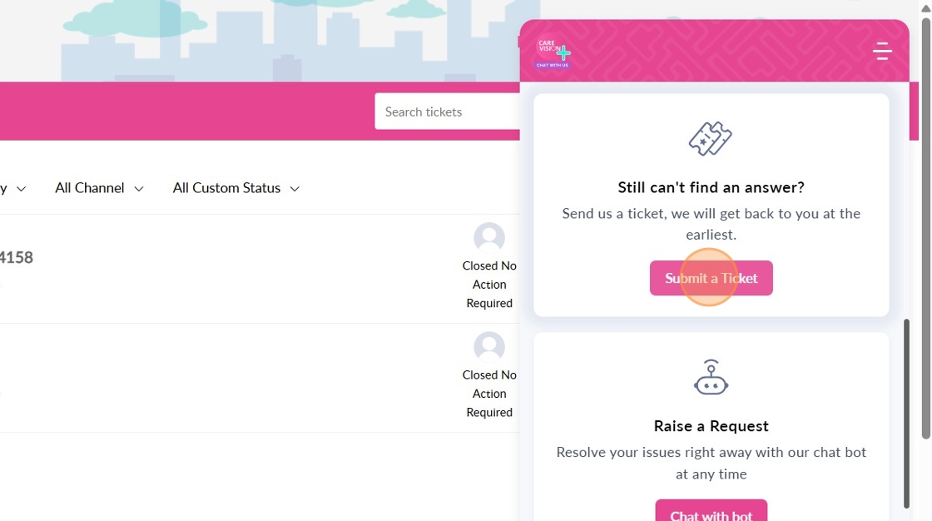Click first ticket's Closed No Action Required status
932x521 pixels.
(489, 285)
